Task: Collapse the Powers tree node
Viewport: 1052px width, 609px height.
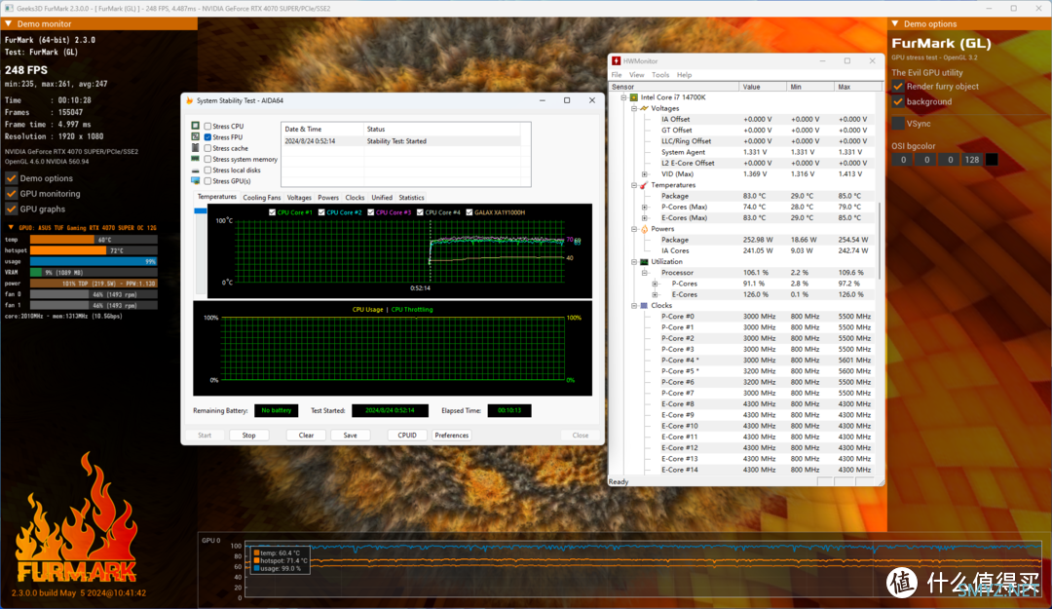Action: click(x=634, y=229)
